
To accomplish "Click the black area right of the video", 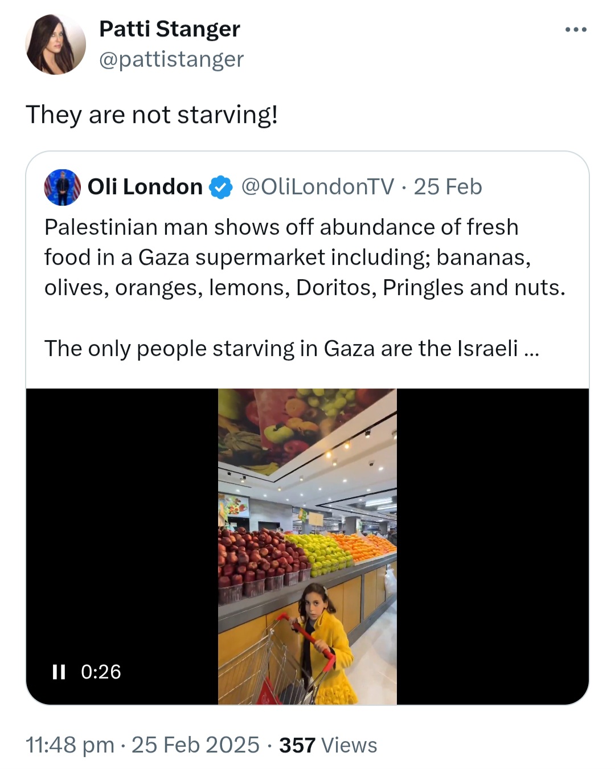I will point(493,547).
